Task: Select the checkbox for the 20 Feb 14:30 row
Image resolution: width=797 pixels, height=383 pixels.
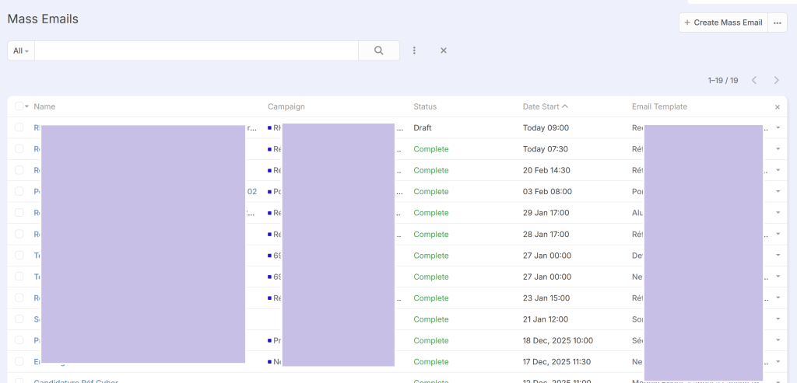Action: click(x=19, y=170)
